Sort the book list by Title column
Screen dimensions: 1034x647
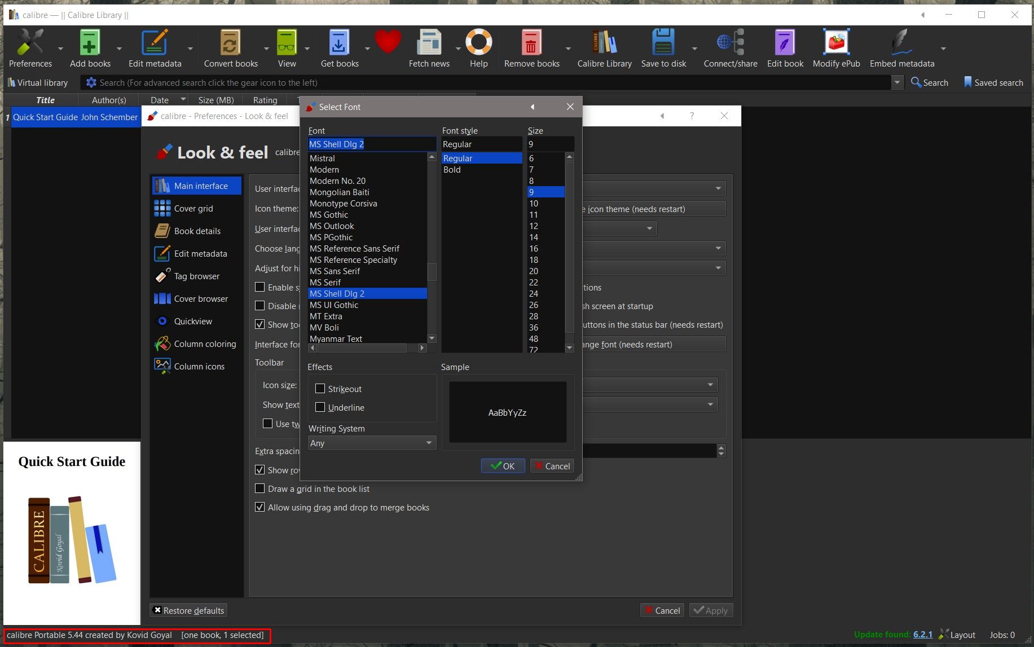45,100
